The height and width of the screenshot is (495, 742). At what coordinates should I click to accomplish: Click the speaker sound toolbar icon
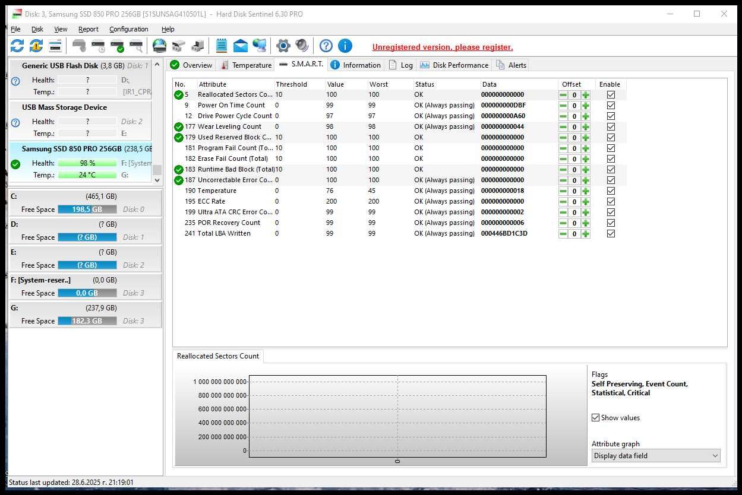[x=302, y=46]
